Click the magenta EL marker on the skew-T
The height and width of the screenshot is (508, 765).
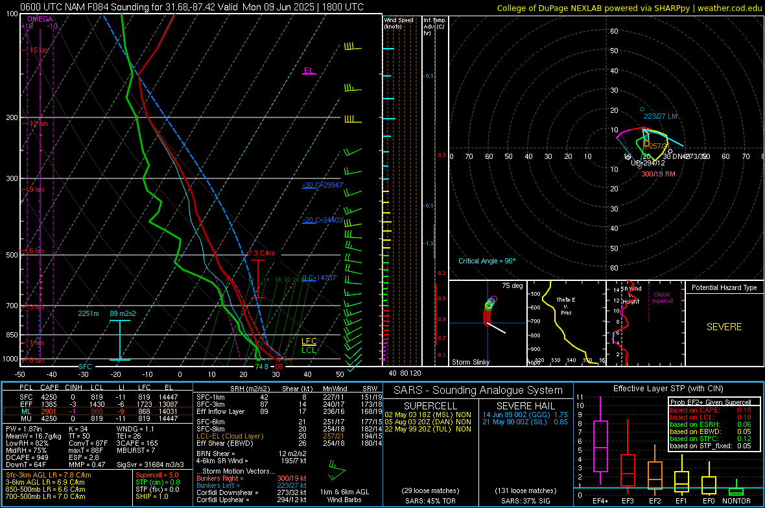[309, 71]
